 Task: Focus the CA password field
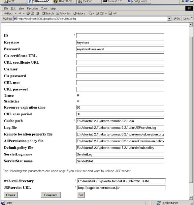[120, 76]
